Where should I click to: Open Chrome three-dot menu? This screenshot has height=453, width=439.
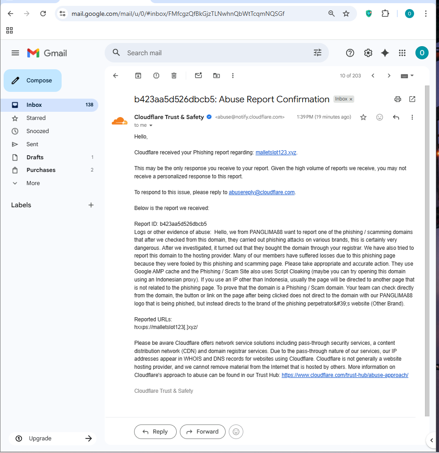426,14
